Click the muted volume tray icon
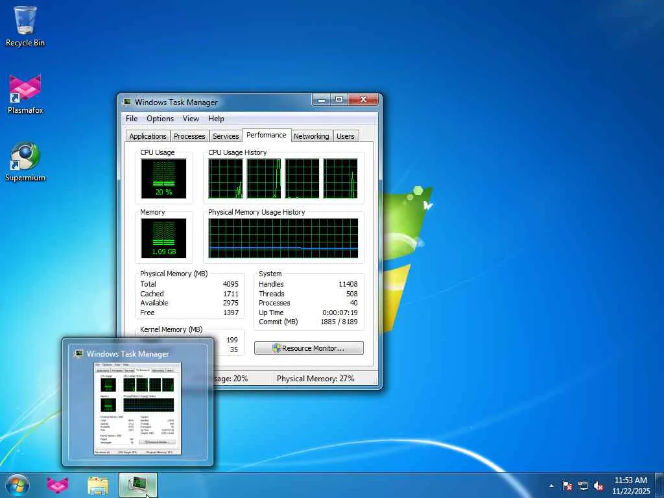664x498 pixels. pos(599,486)
